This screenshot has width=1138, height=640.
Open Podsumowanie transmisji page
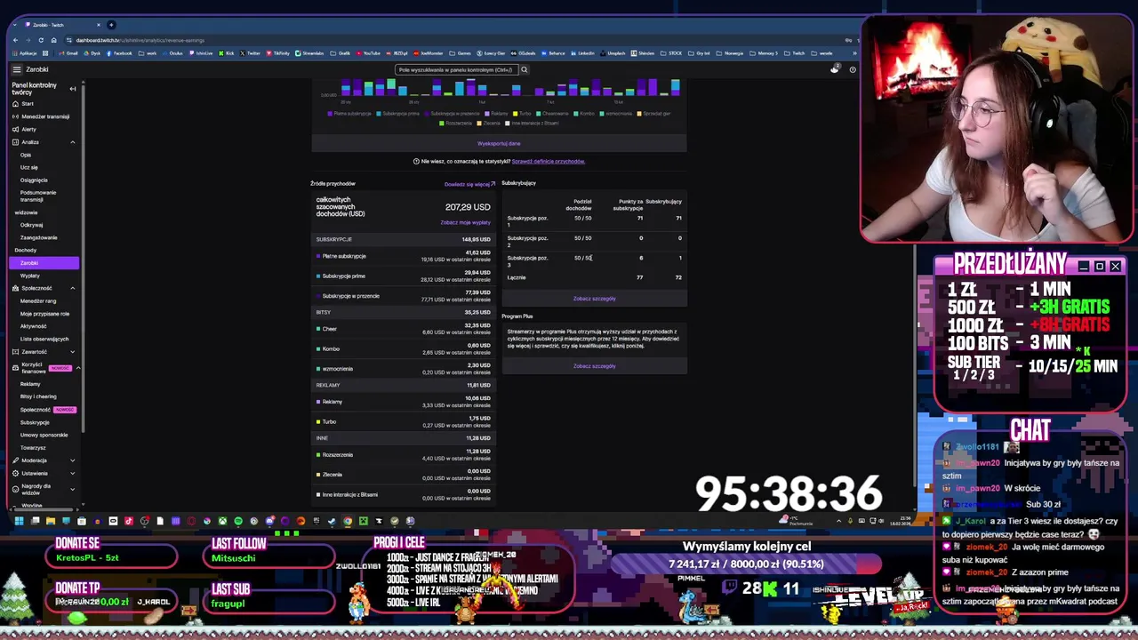(x=38, y=196)
